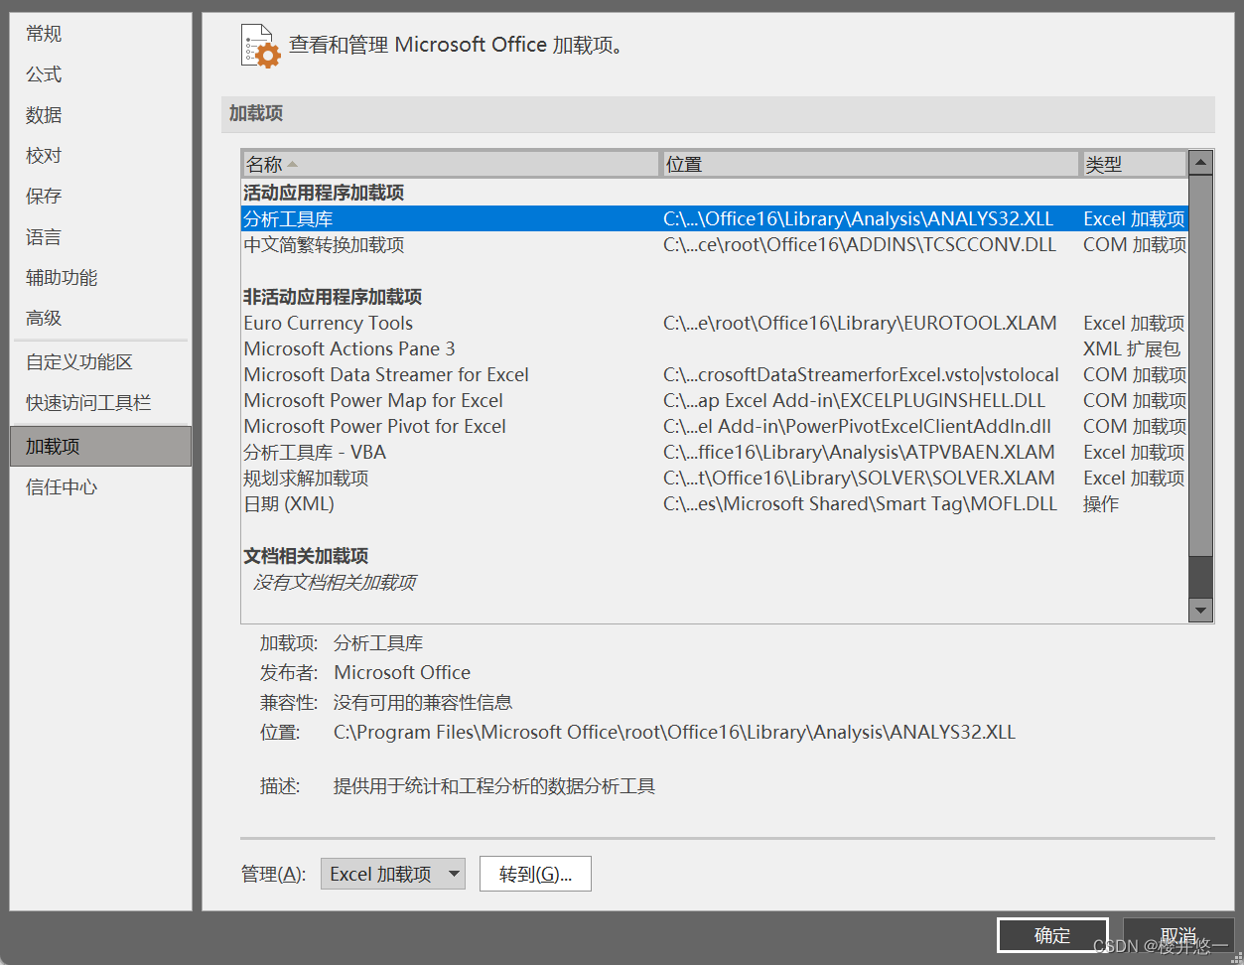Screen dimensions: 1244x965
Task: Select the 规划求解加载项 row
Action: 714,478
